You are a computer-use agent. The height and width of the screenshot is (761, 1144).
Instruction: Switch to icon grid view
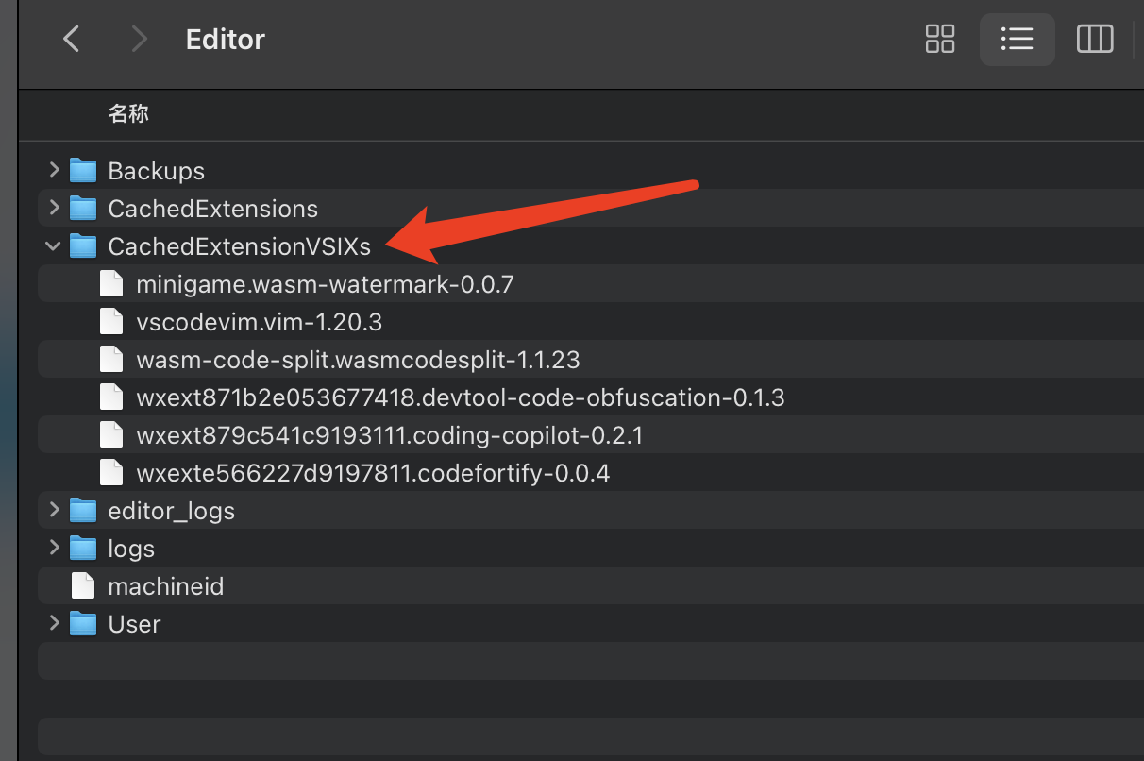[x=940, y=39]
